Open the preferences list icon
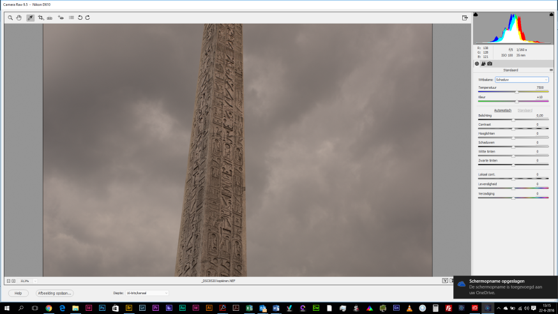The height and width of the screenshot is (314, 558). click(71, 18)
